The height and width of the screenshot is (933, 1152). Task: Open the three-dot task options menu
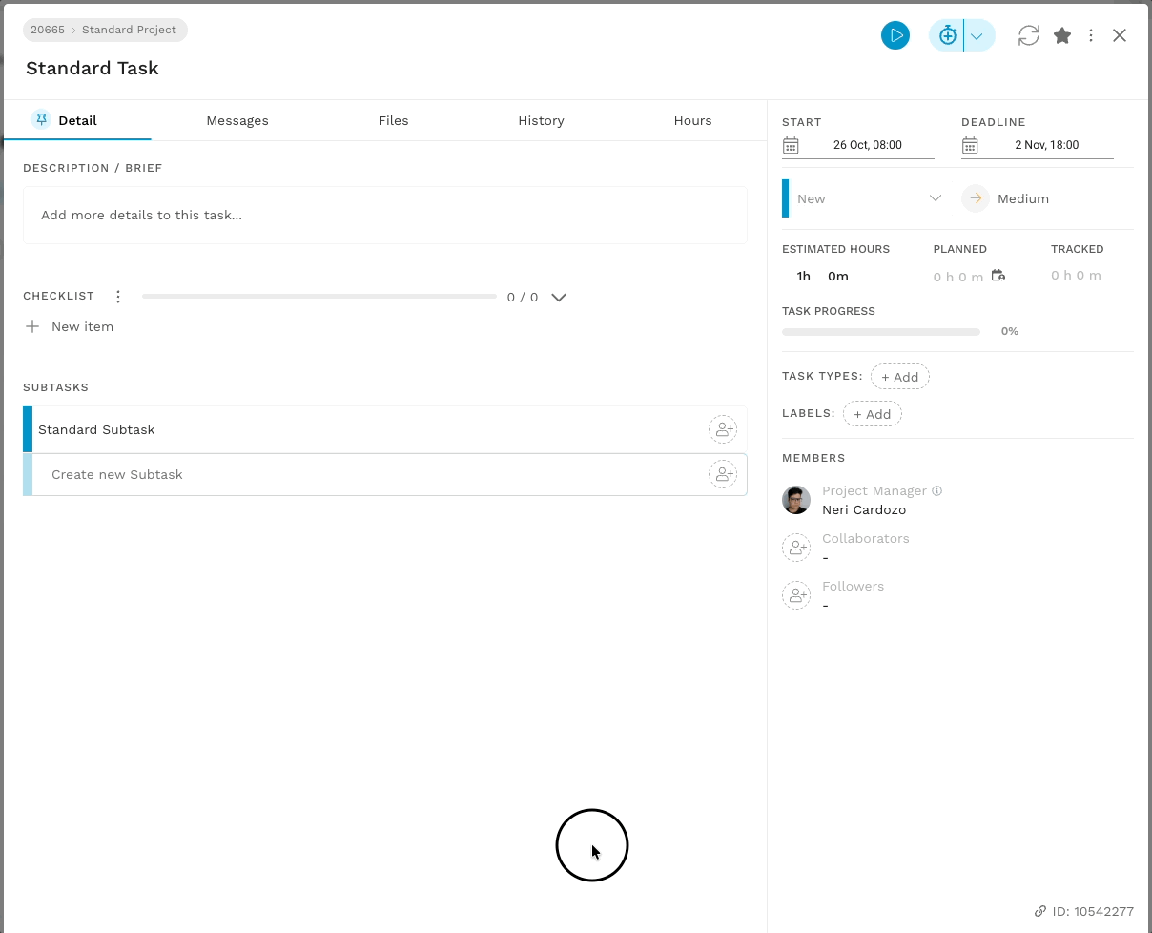pos(1091,36)
